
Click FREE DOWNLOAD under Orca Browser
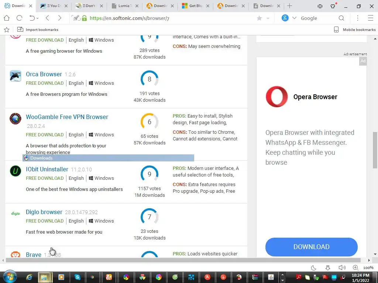pos(45,83)
